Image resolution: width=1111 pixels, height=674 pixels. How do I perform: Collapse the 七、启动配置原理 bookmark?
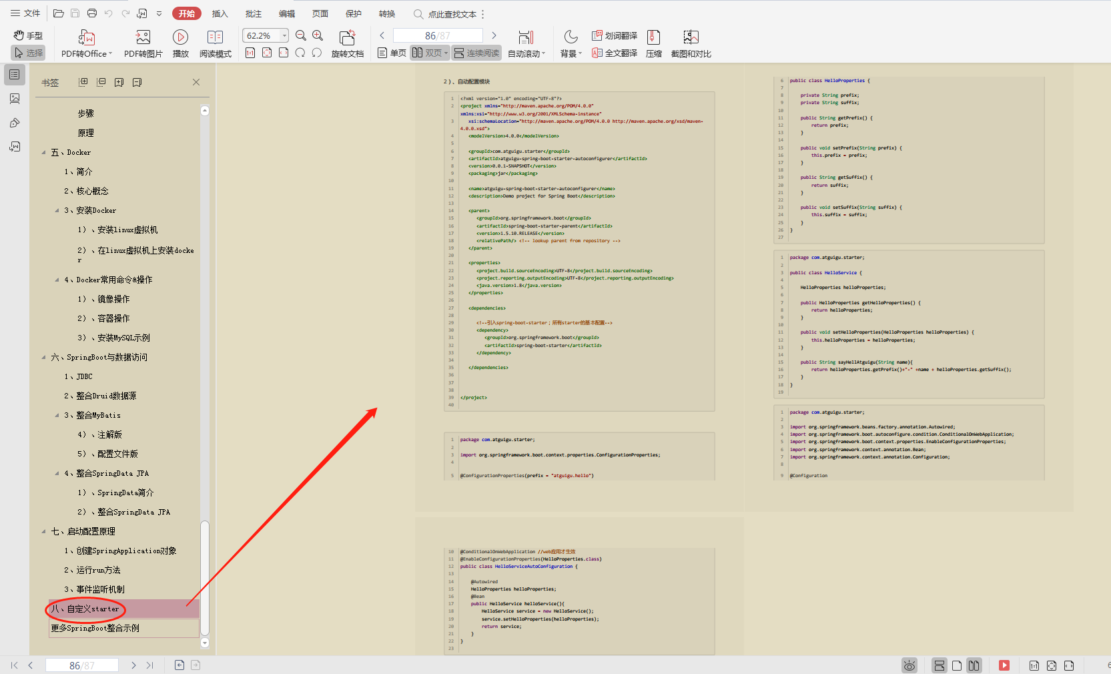click(x=44, y=532)
